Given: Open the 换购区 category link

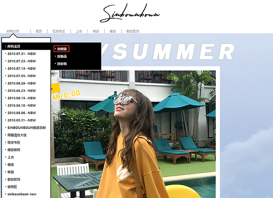Looking at the screenshot, I should click(12, 187).
